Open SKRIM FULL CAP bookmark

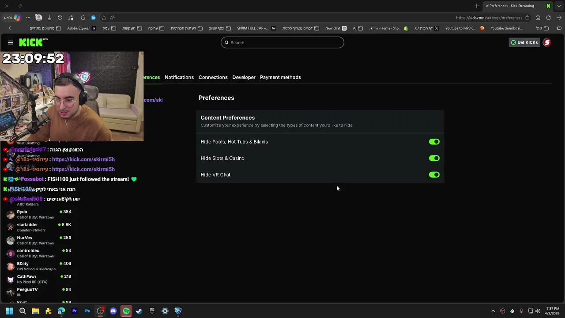256,28
